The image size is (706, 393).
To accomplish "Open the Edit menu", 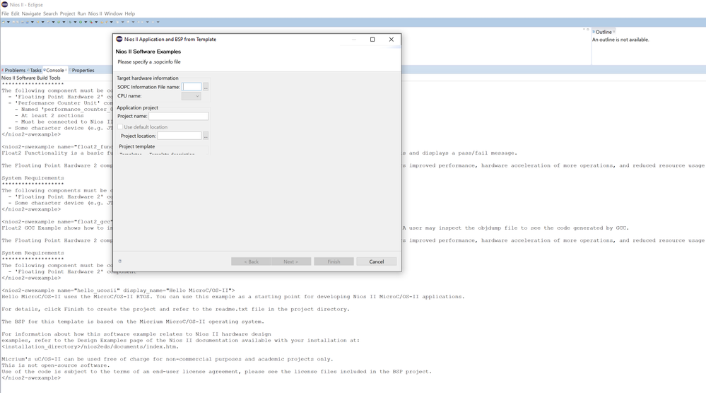I will 16,13.
